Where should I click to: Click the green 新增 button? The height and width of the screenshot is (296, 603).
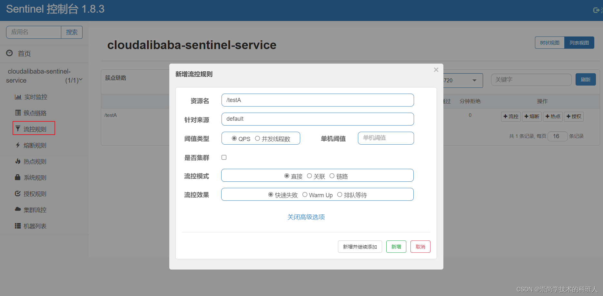coord(396,247)
